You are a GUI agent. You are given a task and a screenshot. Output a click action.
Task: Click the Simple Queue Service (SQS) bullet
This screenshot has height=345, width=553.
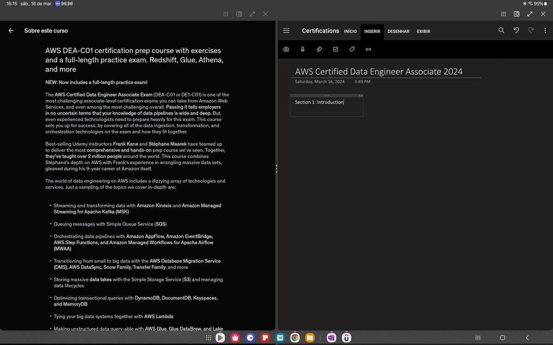click(110, 224)
